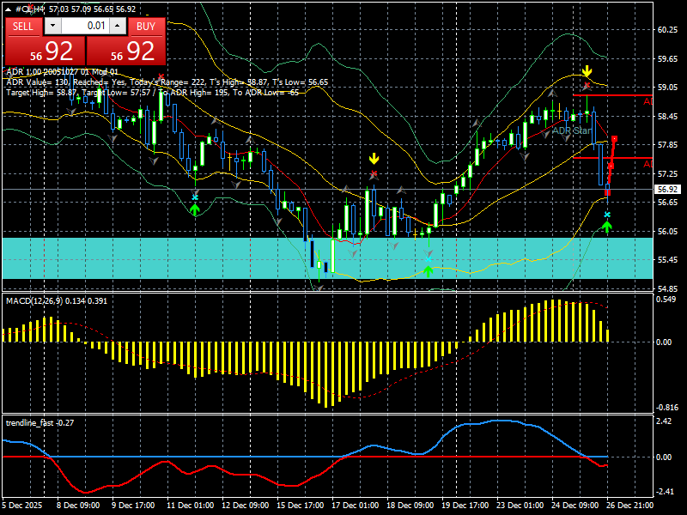The image size is (687, 515).
Task: Click the MACD(12,26,9) indicator label
Action: click(x=34, y=301)
